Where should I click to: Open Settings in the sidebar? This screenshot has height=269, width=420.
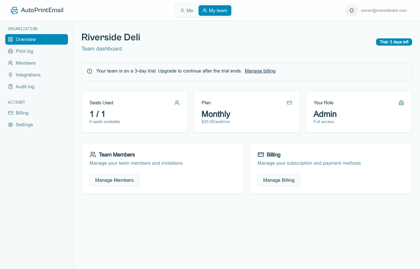click(x=36, y=125)
